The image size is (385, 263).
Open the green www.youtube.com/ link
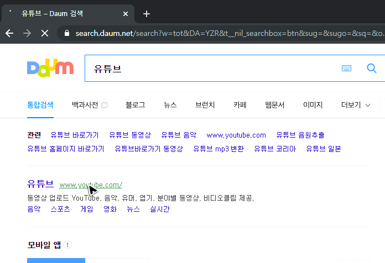click(x=91, y=185)
